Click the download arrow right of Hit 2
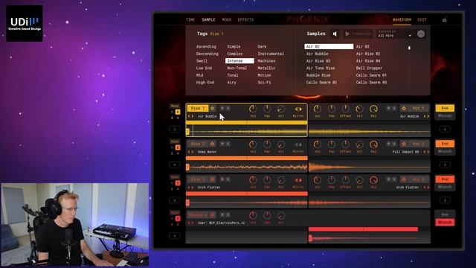Image resolution: width=476 pixels, height=268 pixels. click(x=445, y=165)
